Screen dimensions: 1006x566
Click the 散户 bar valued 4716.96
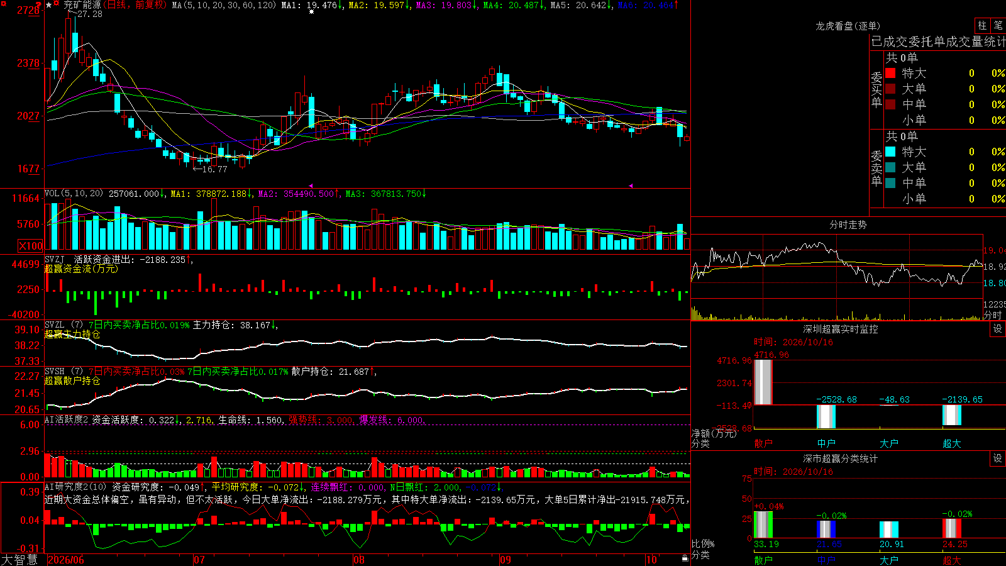pyautogui.click(x=763, y=382)
